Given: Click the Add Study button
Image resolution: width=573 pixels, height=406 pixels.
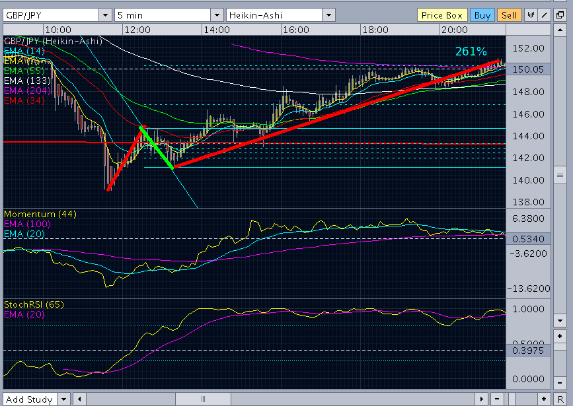Looking at the screenshot, I should point(29,399).
